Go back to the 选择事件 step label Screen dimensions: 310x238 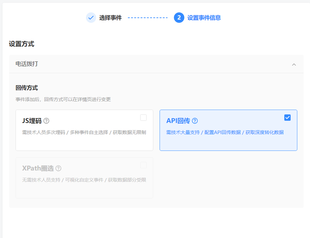(110, 18)
